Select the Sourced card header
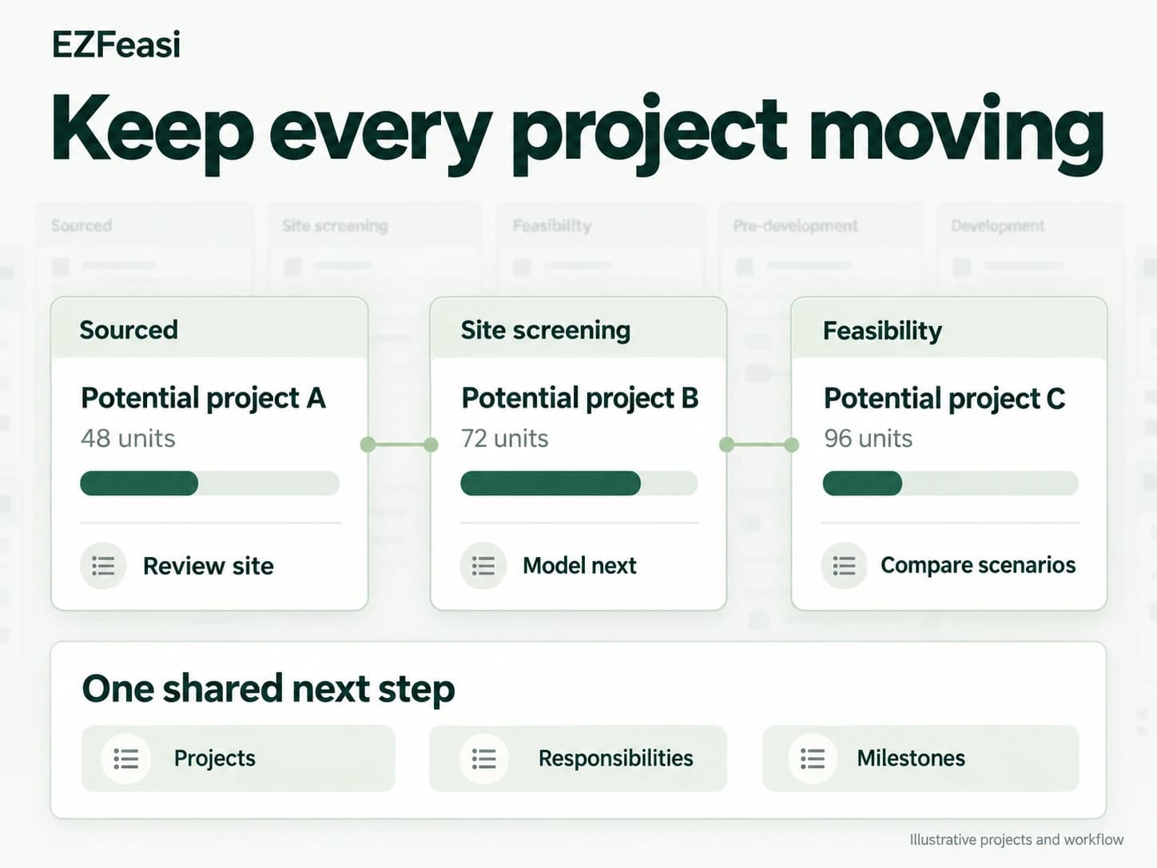Screen dimensions: 1157x868 click(x=209, y=328)
